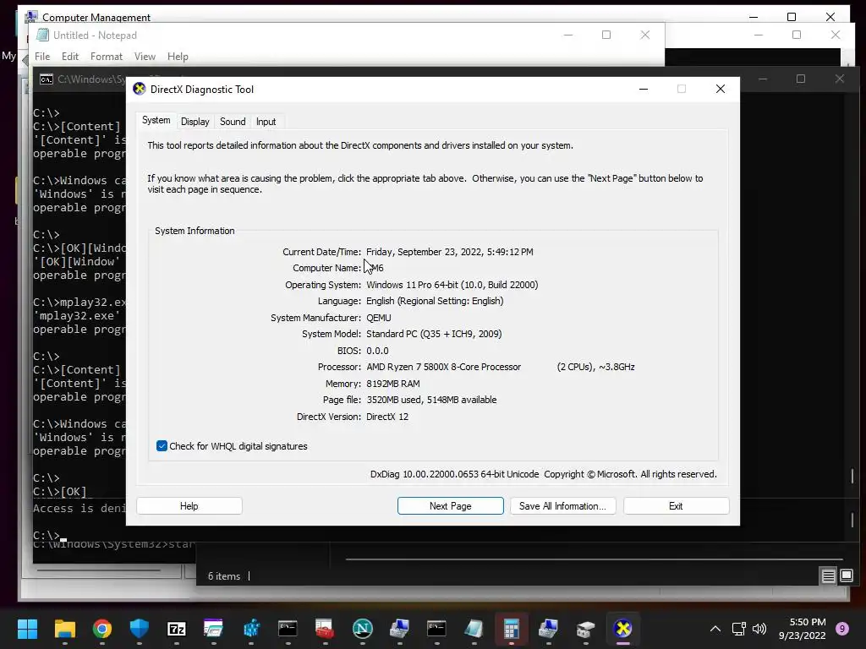Open the disk drive taskbar icon
866x649 pixels.
click(x=585, y=628)
